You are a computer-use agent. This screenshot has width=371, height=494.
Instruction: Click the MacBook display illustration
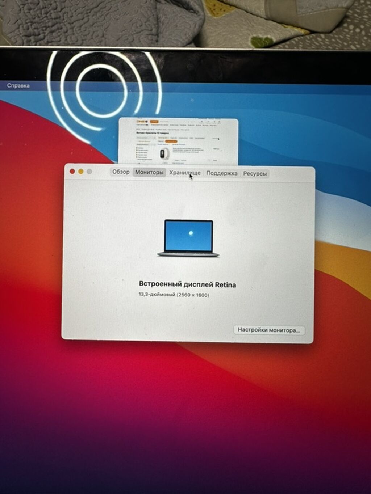(188, 238)
